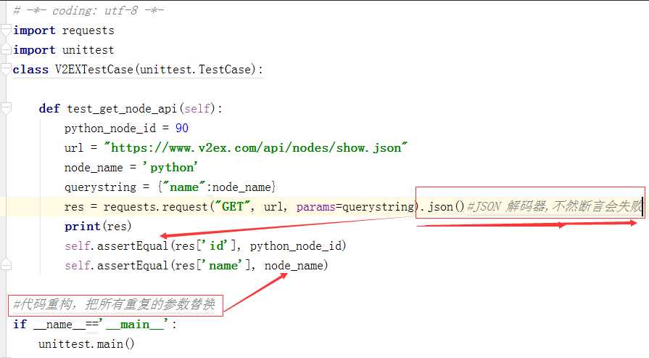The width and height of the screenshot is (649, 358).
Task: Place cursor on test_get_node_api function name
Action: point(122,109)
